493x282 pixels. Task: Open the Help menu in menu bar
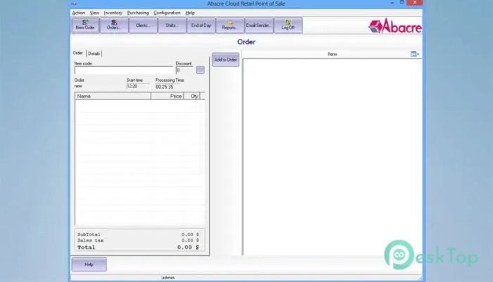click(190, 13)
